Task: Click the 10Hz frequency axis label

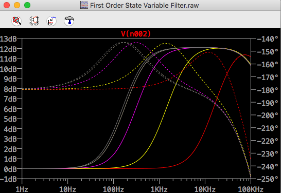Action: tap(68, 189)
